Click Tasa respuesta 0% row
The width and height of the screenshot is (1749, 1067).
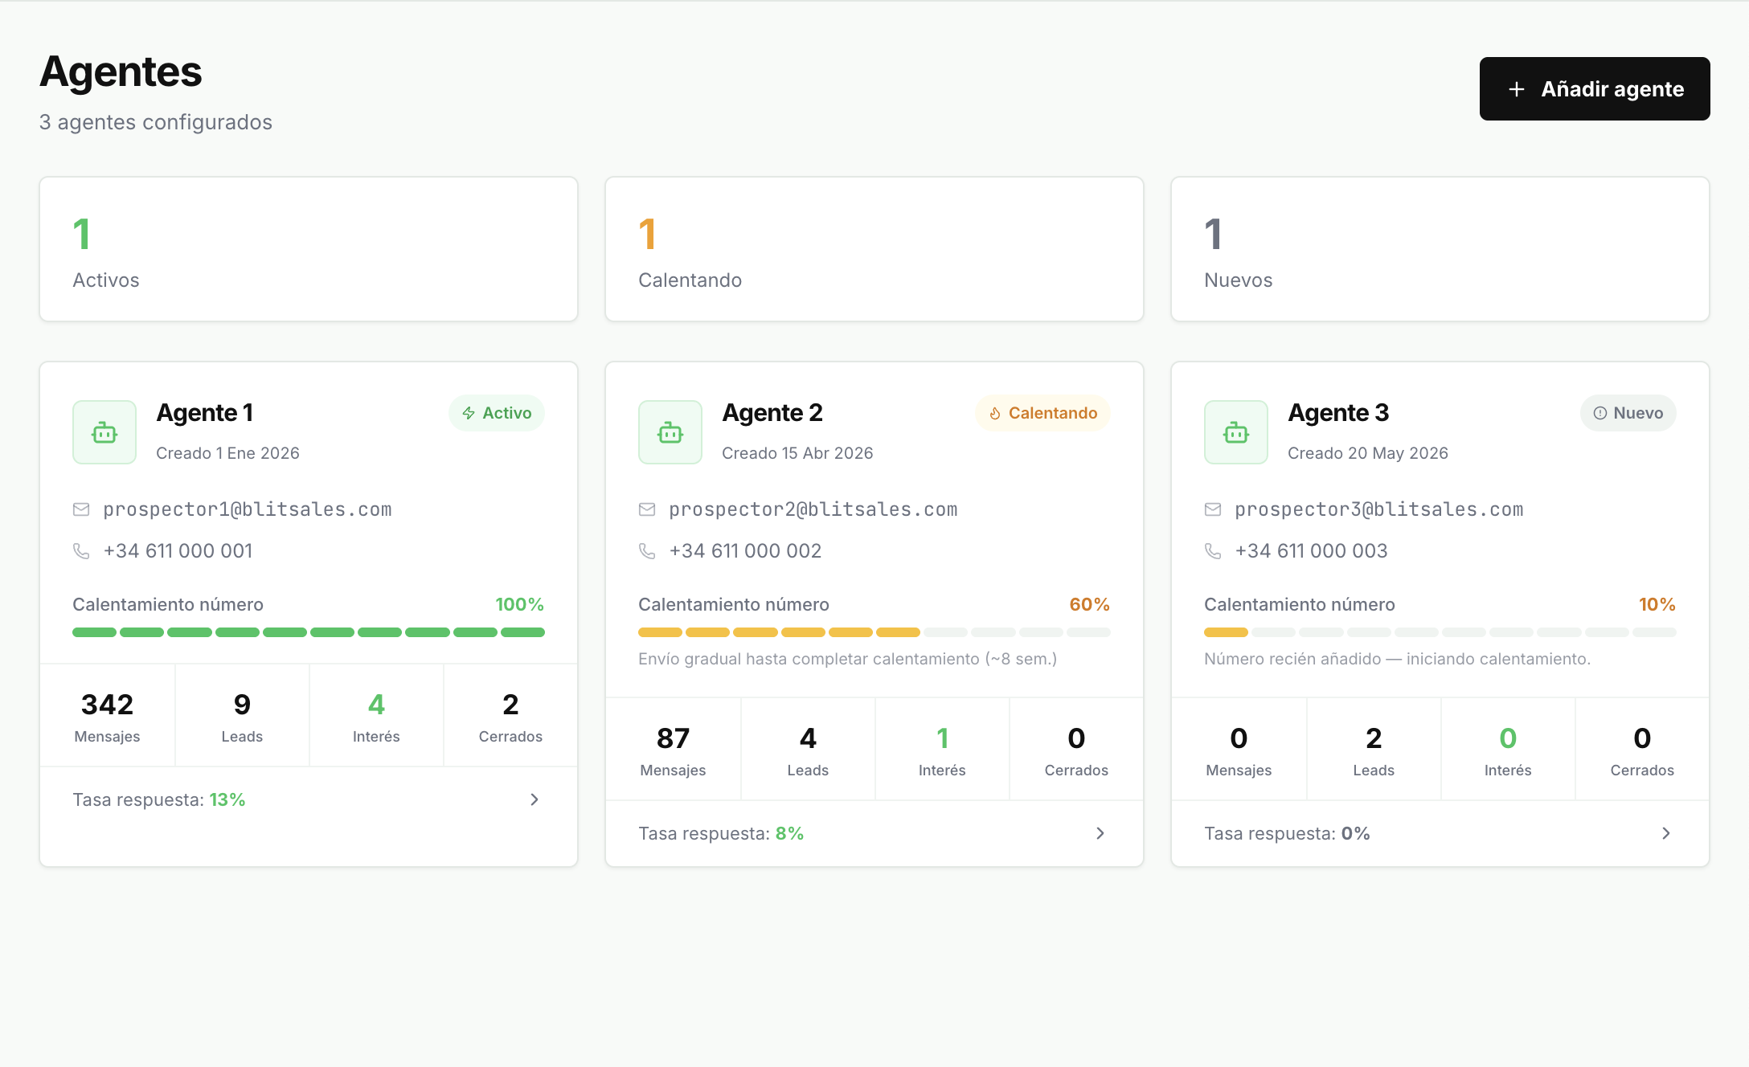coord(1440,833)
